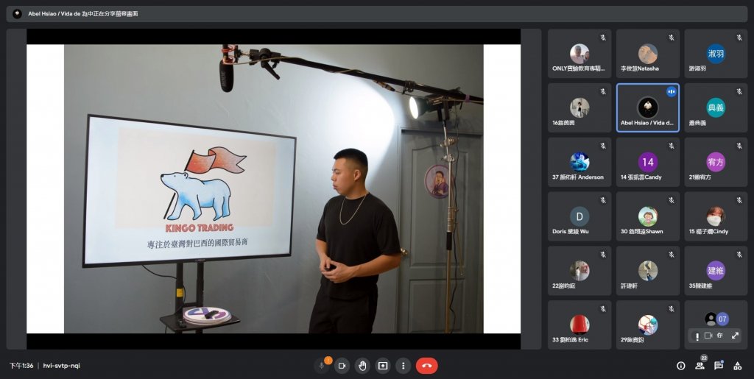This screenshot has width=754, height=379.
Task: Leave the call with red hang-up button
Action: (x=426, y=366)
